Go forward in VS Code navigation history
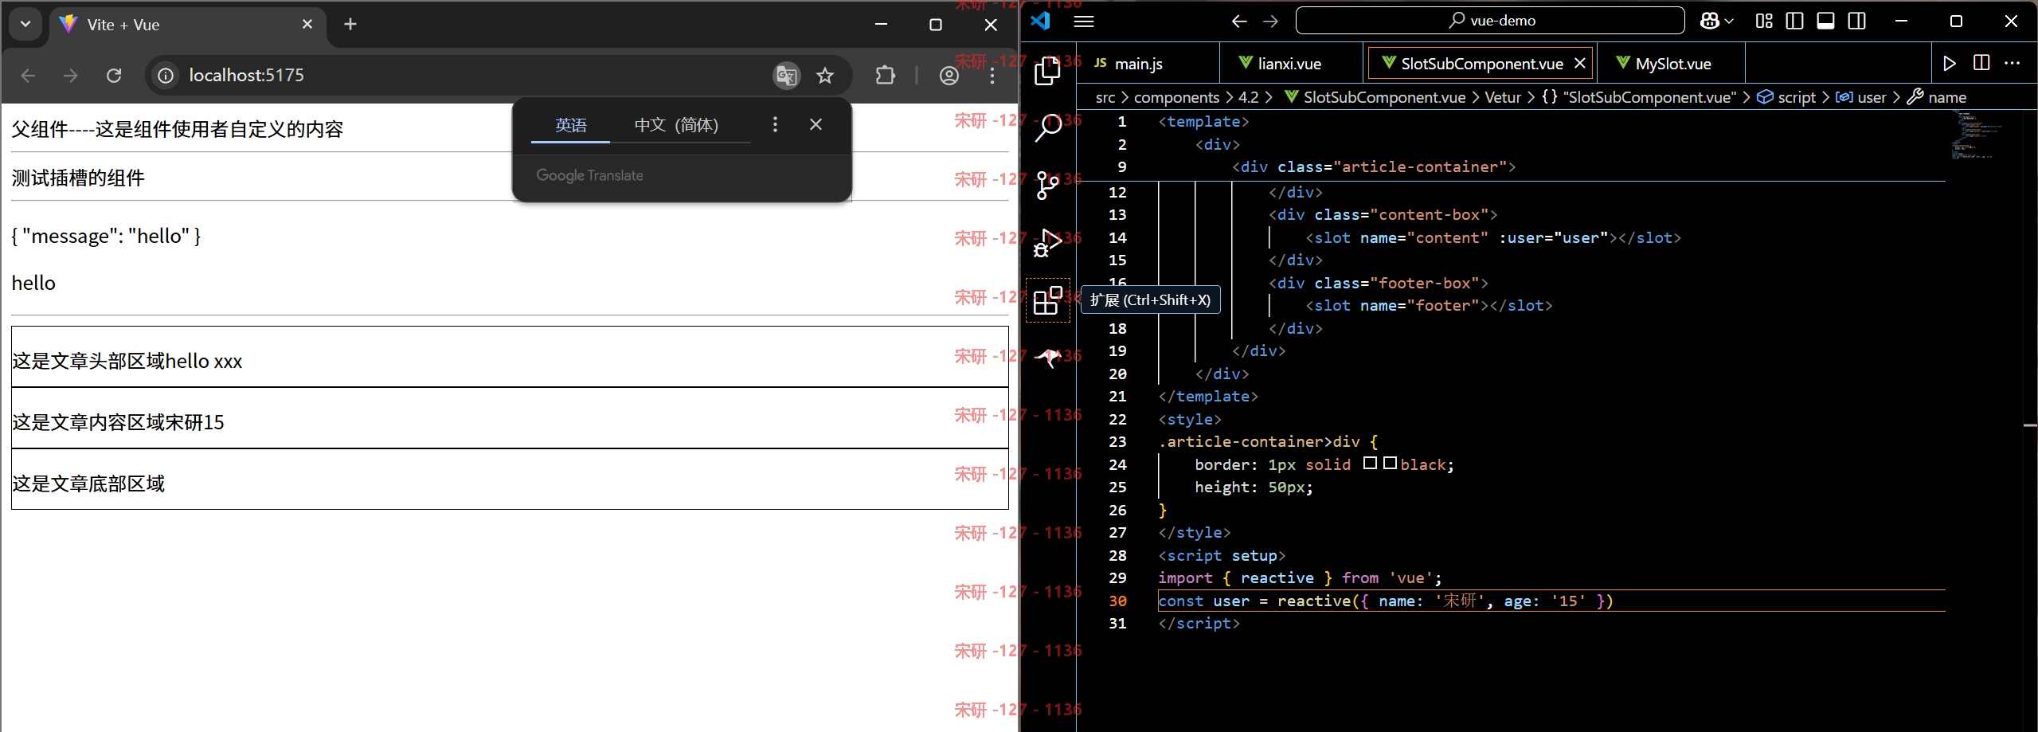The image size is (2038, 732). [x=1270, y=22]
